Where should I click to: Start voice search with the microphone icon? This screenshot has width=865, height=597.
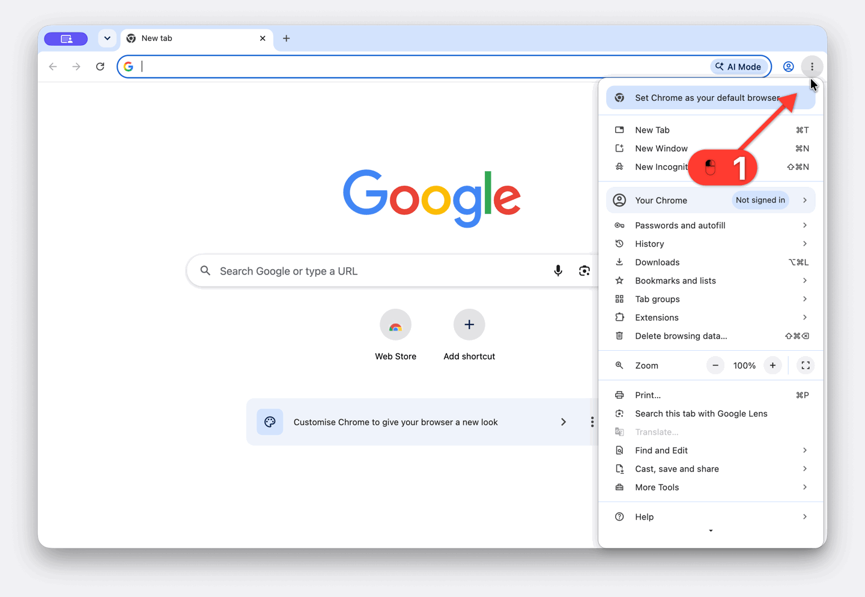(x=558, y=271)
